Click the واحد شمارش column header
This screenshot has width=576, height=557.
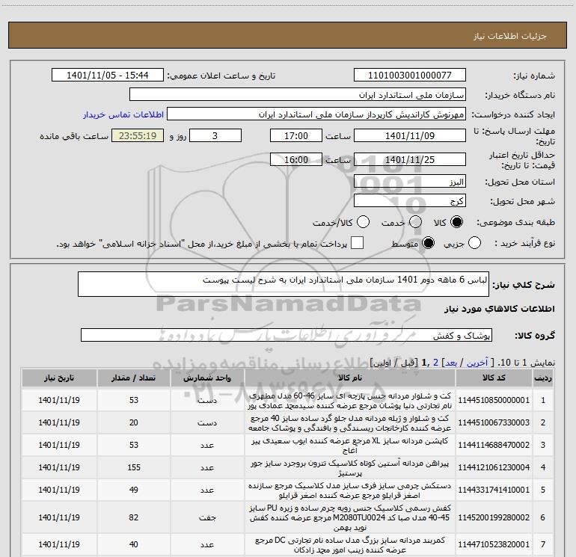click(x=207, y=378)
